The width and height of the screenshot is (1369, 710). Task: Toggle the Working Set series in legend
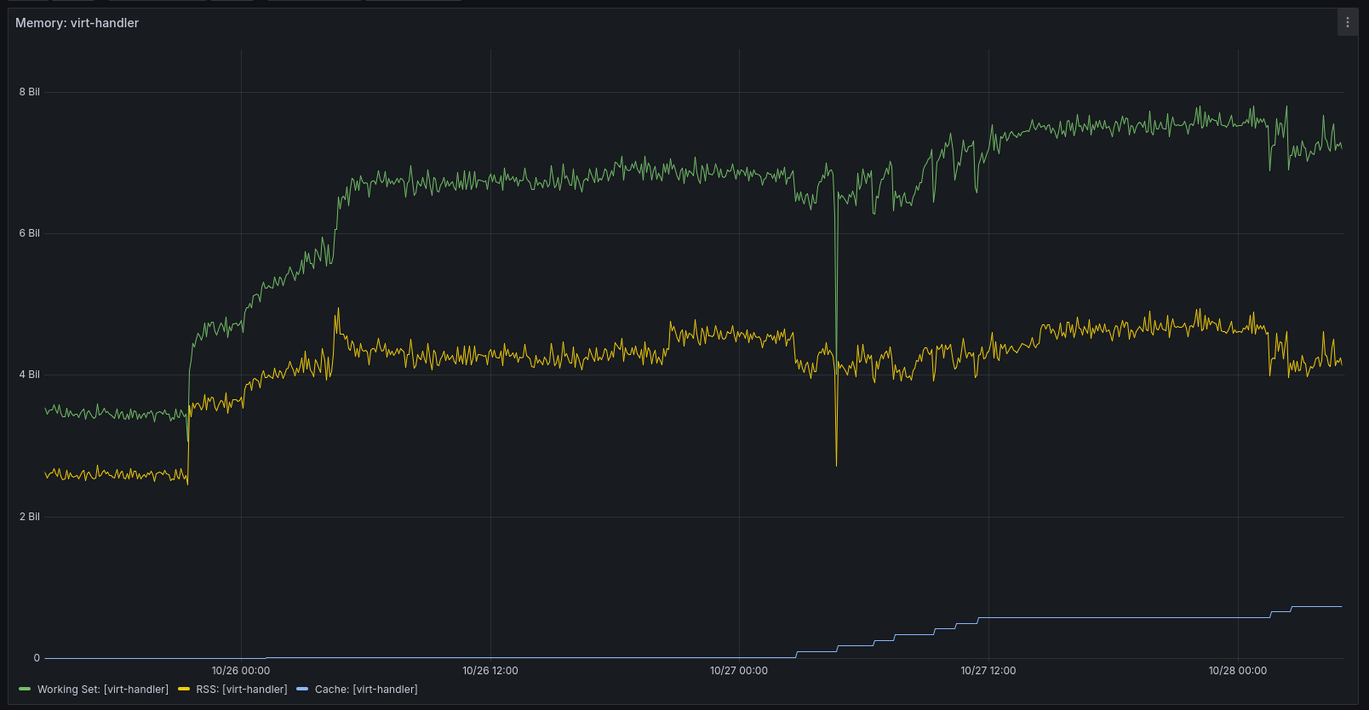click(103, 690)
